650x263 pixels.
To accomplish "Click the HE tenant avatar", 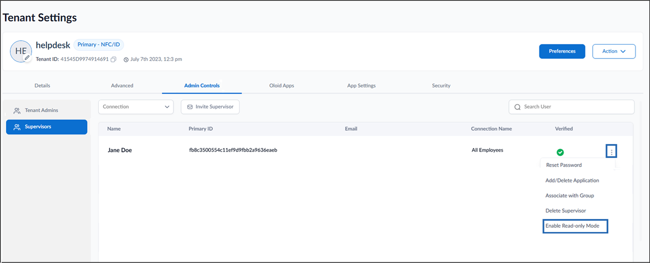I will tap(21, 51).
